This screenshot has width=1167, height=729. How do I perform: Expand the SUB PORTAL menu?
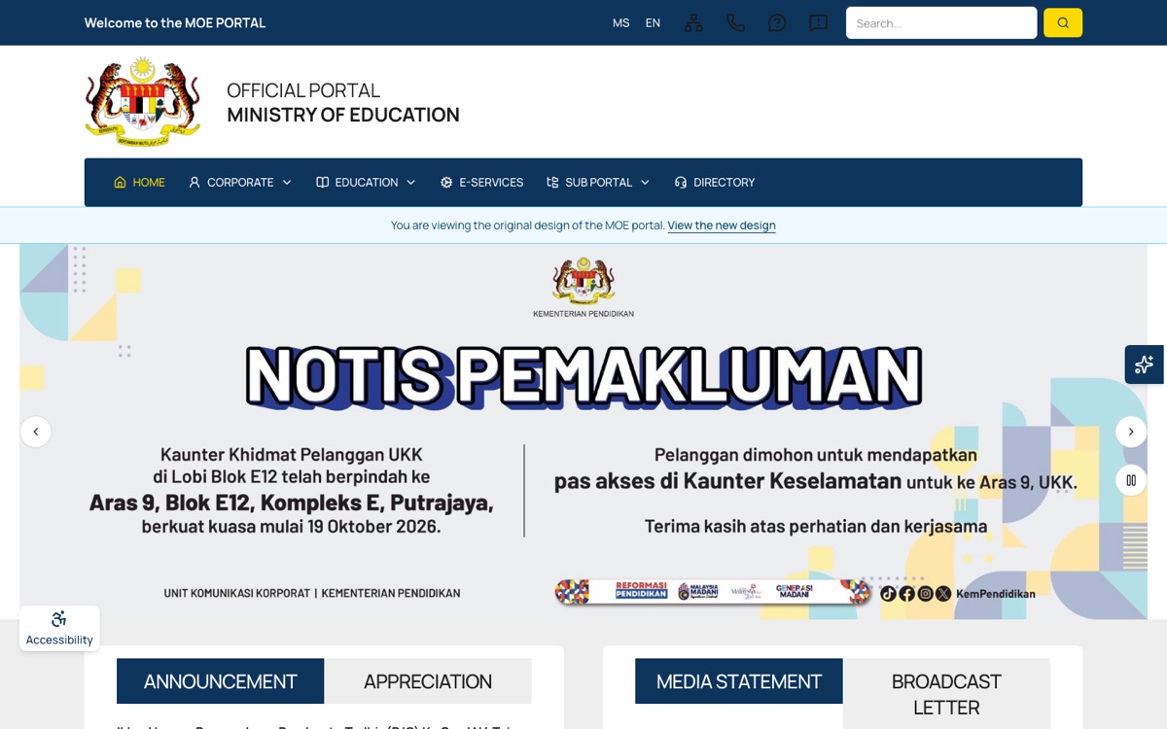[598, 182]
